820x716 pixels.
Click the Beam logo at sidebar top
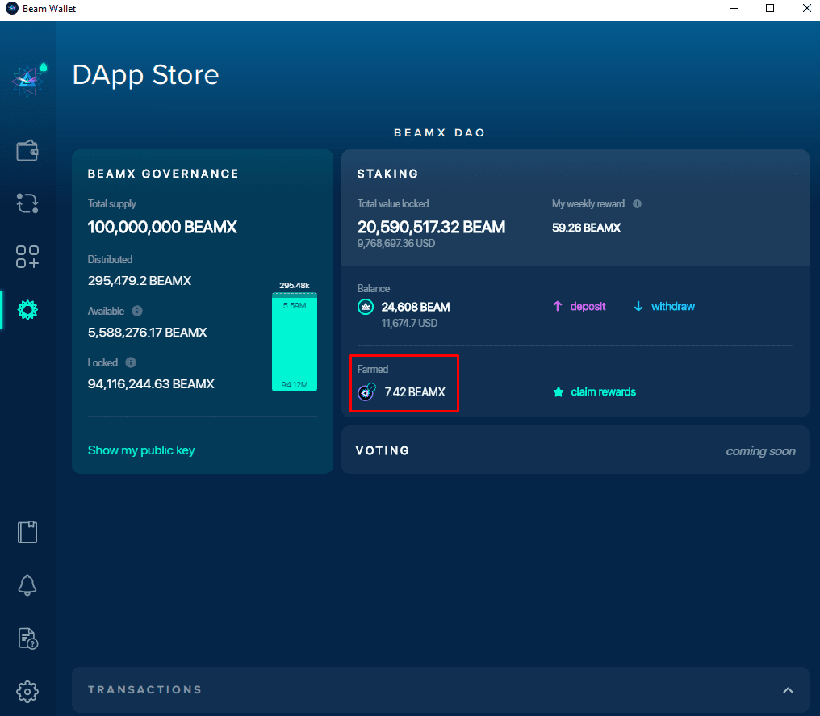point(27,78)
